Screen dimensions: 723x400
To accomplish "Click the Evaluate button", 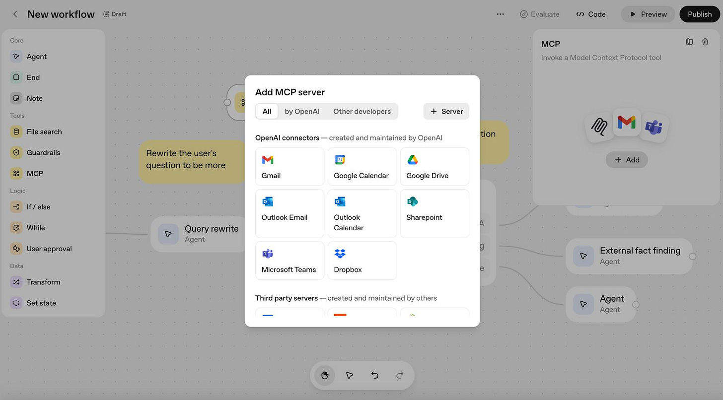I will coord(539,14).
